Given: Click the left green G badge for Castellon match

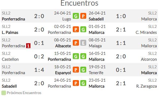Looking at the screenshot, I should click(x=76, y=56).
